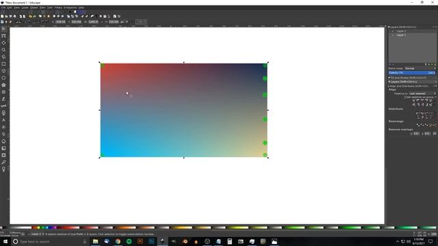Screen dimensions: 438x246
Task: Open the Object menu
Action: [x=34, y=8]
